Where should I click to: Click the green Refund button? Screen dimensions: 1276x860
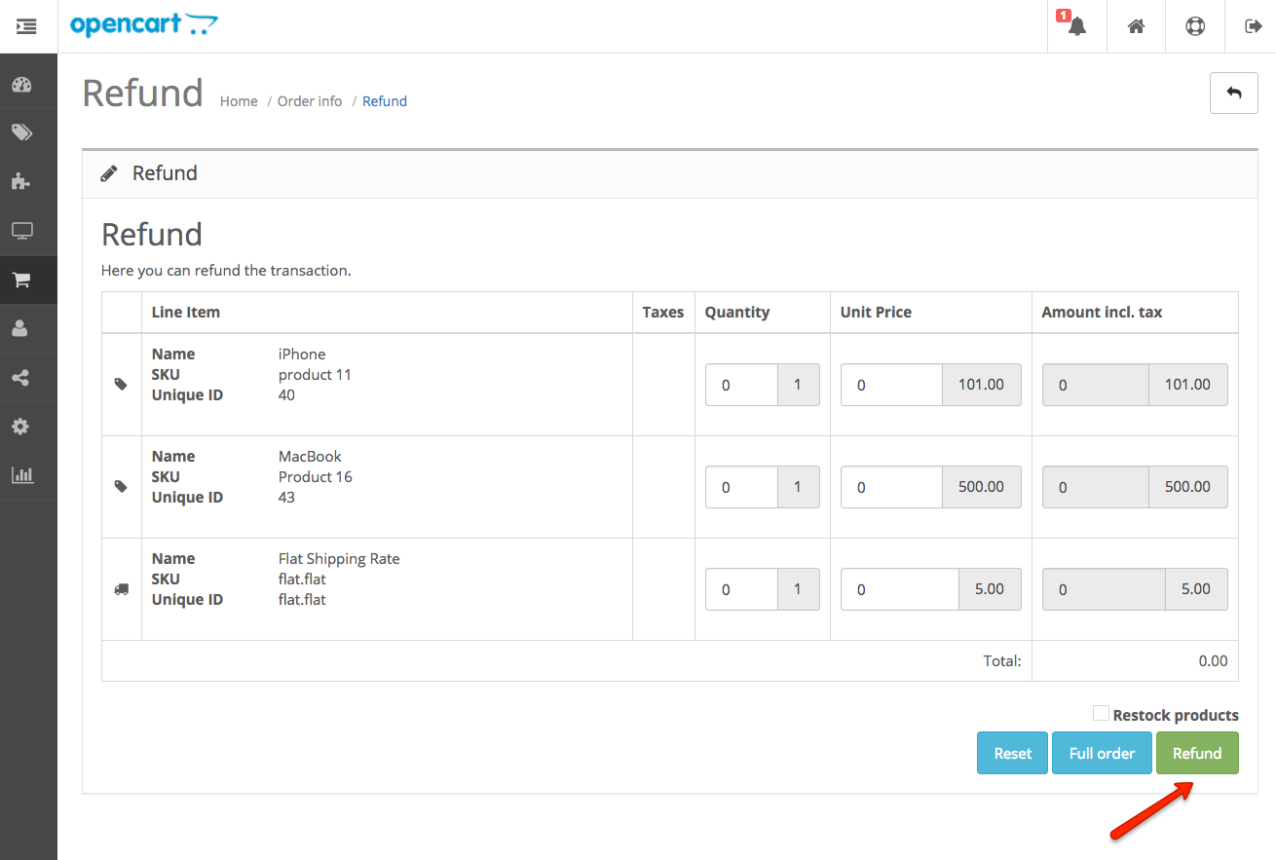(x=1197, y=753)
